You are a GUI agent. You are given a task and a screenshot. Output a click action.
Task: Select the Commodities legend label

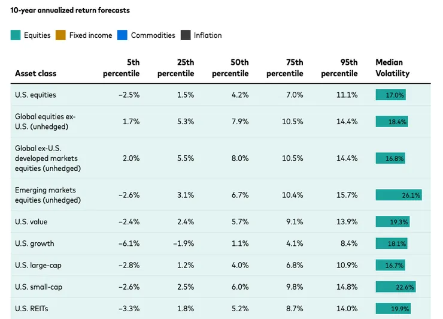click(x=153, y=35)
